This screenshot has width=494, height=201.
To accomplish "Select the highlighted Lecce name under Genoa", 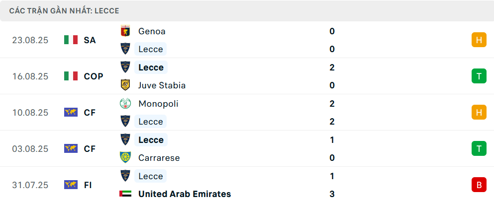I will coord(151,49).
